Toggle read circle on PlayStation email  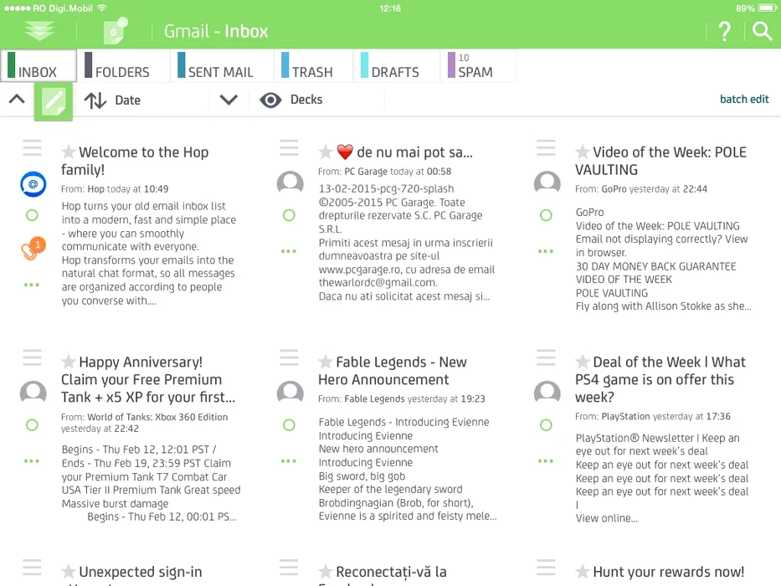click(x=546, y=425)
